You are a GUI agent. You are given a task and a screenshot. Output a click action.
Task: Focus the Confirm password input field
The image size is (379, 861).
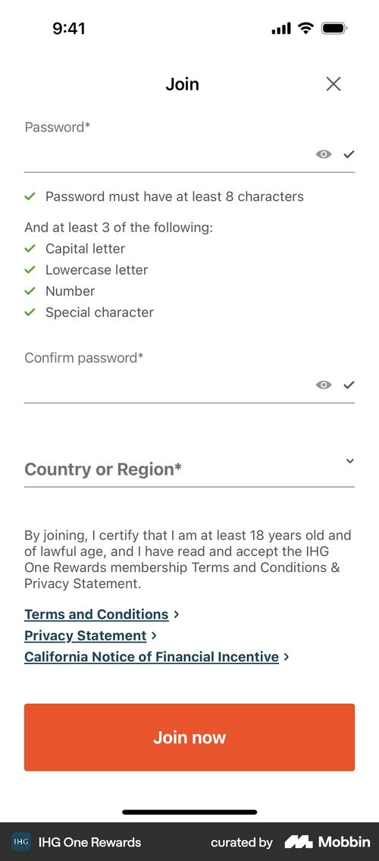[169, 385]
